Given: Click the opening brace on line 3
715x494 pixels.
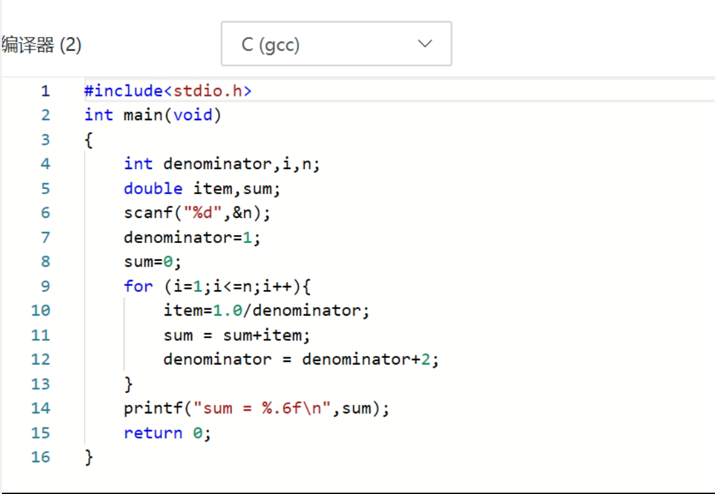Looking at the screenshot, I should click(x=89, y=139).
